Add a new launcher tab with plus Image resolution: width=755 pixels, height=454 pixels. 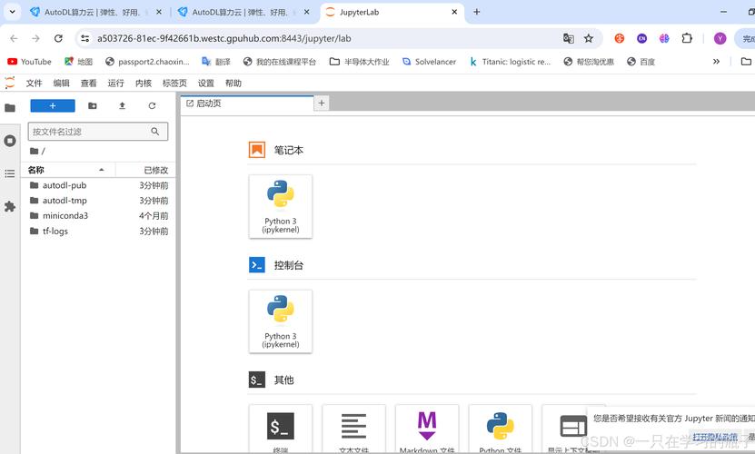pos(322,103)
